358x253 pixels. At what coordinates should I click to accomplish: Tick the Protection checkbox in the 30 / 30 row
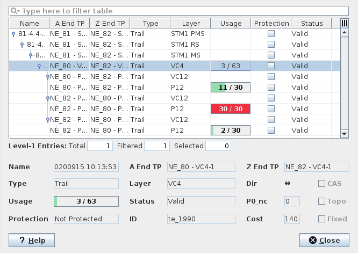coord(271,109)
